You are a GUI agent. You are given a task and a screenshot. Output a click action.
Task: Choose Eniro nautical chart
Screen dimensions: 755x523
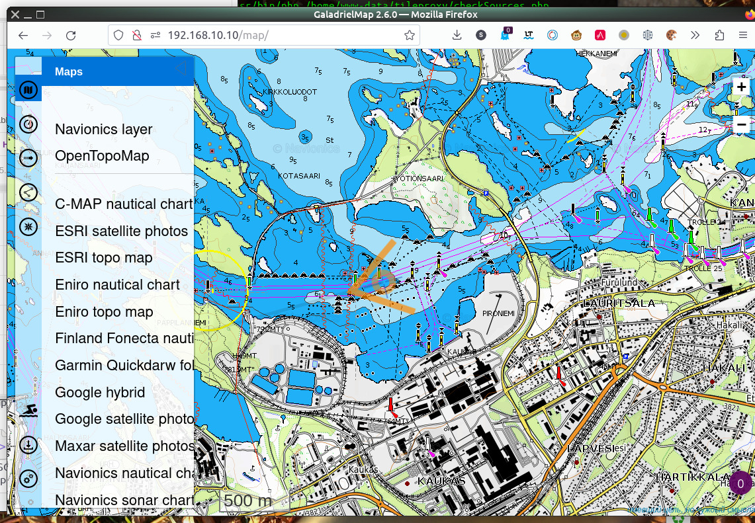coord(118,284)
